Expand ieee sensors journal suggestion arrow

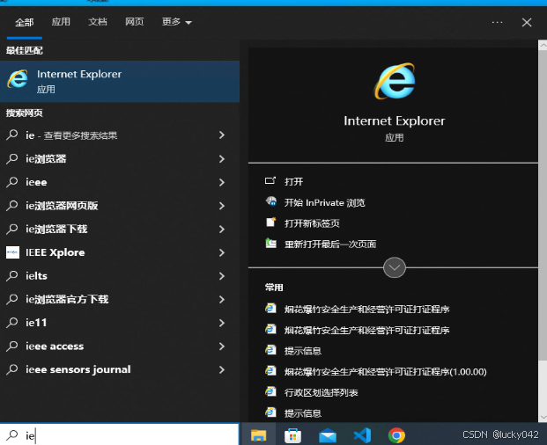pyautogui.click(x=222, y=369)
